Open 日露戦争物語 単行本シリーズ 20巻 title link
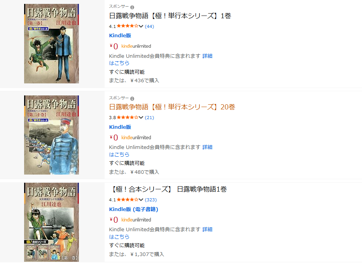This screenshot has height=263, width=362. 172,107
